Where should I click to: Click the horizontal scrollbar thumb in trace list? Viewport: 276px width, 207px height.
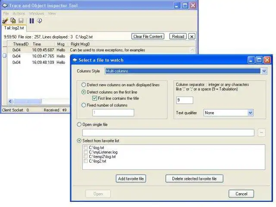[x=28, y=101]
